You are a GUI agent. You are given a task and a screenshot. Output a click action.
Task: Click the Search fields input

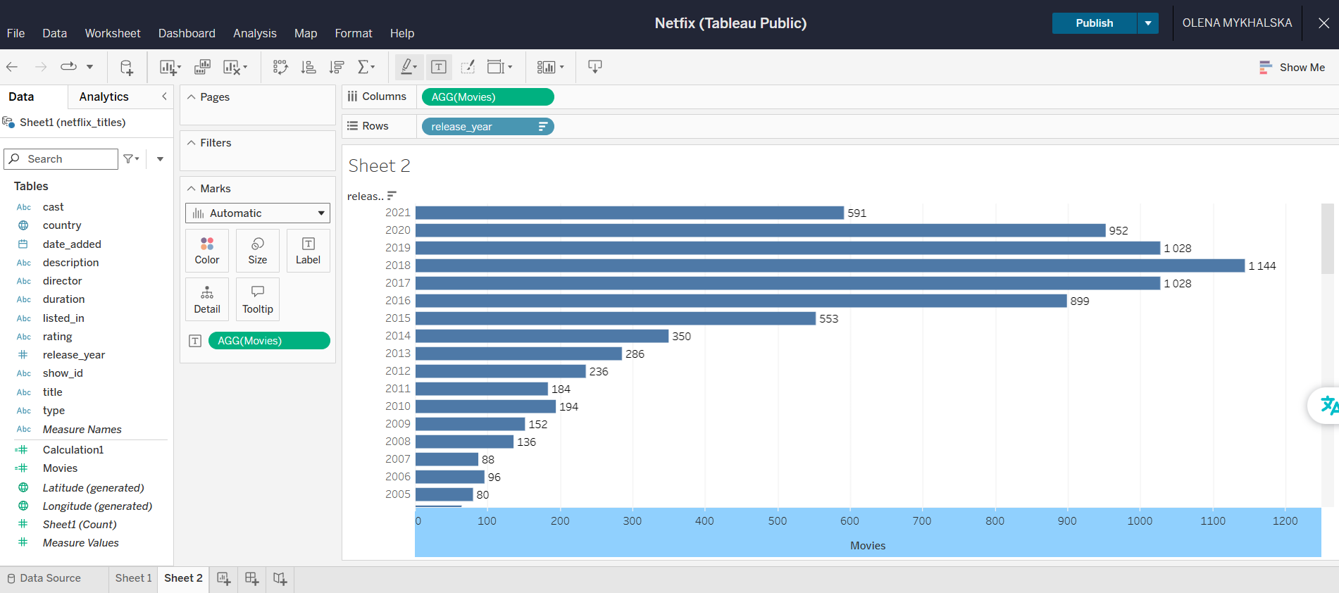[x=61, y=159]
